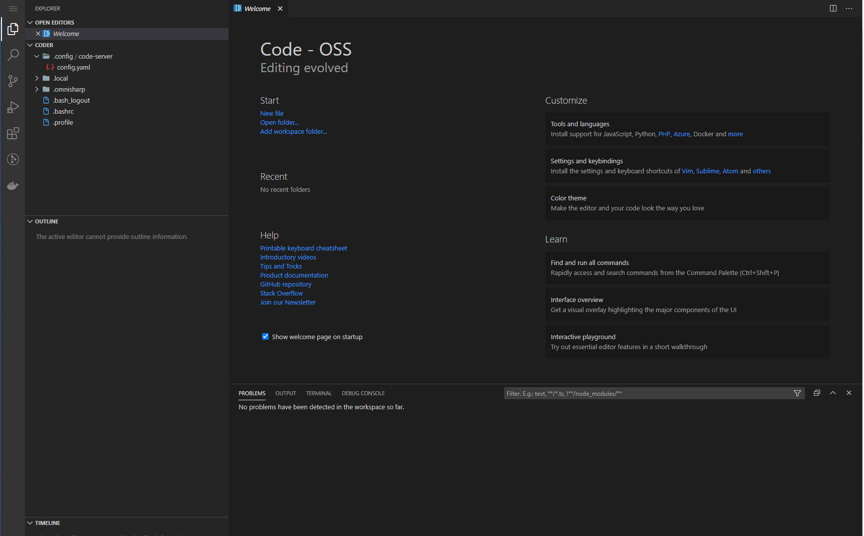Collapse the Outline section
The height and width of the screenshot is (536, 864).
click(127, 221)
